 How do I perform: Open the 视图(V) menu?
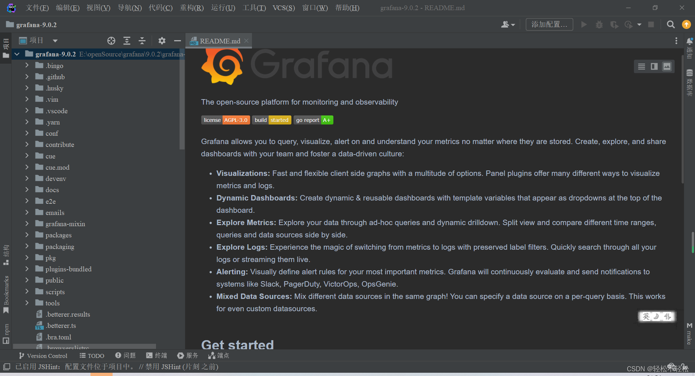(98, 8)
